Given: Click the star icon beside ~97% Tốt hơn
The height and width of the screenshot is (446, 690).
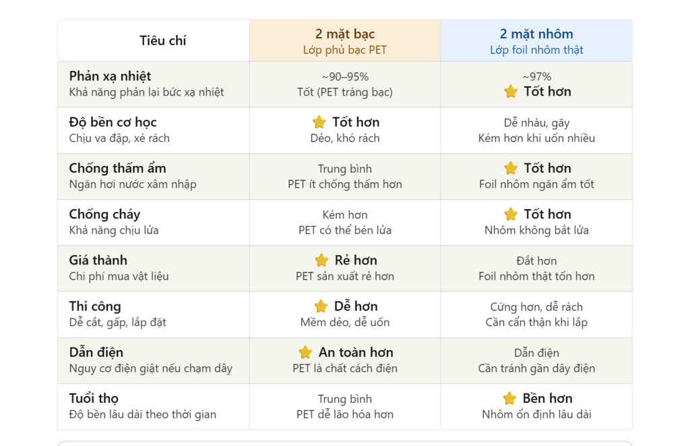Looking at the screenshot, I should pyautogui.click(x=511, y=92).
